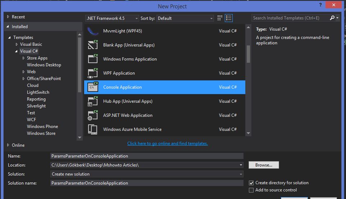Image resolution: width=346 pixels, height=199 pixels.
Task: Click 'Click here to go online' link
Action: click(168, 143)
